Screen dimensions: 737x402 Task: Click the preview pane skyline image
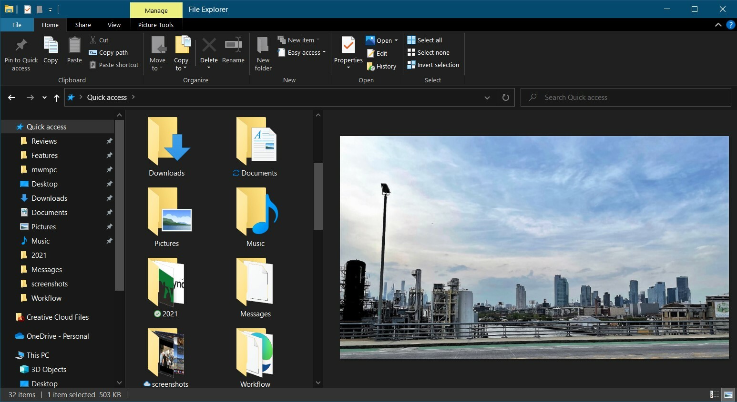click(534, 247)
